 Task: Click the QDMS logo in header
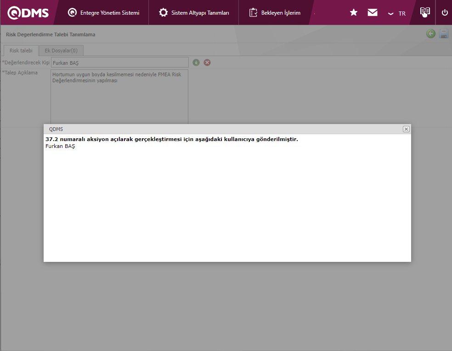coord(28,13)
